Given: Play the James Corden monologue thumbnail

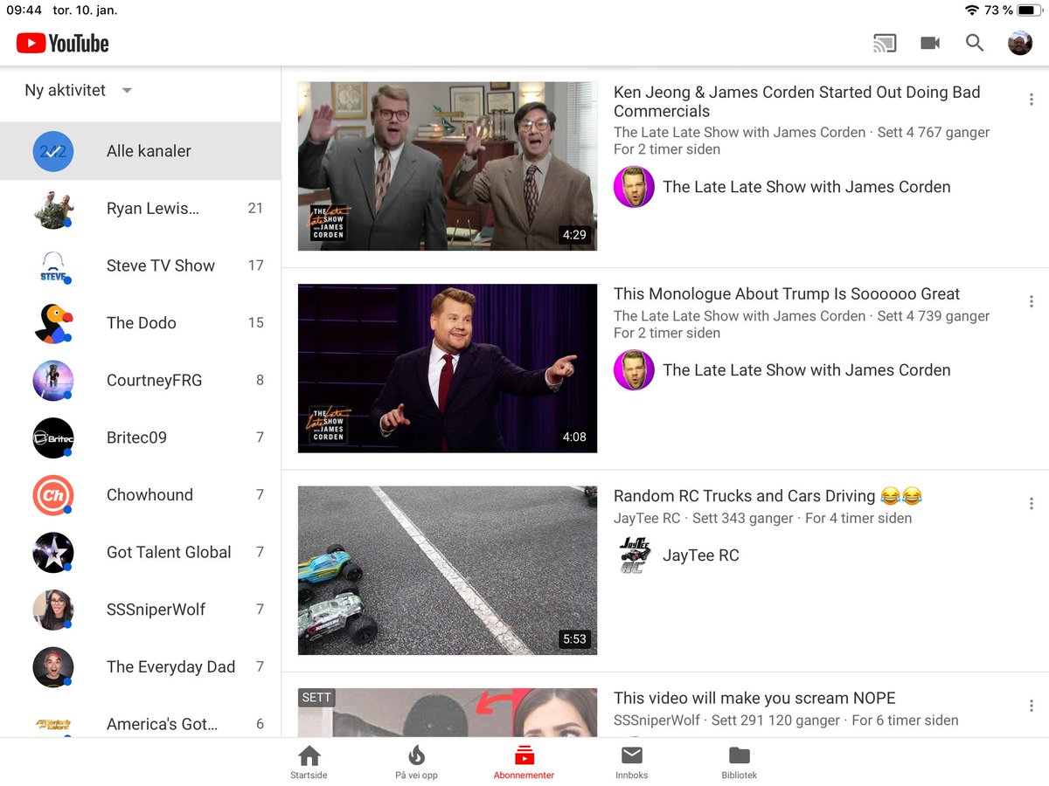Looking at the screenshot, I should click(x=448, y=369).
